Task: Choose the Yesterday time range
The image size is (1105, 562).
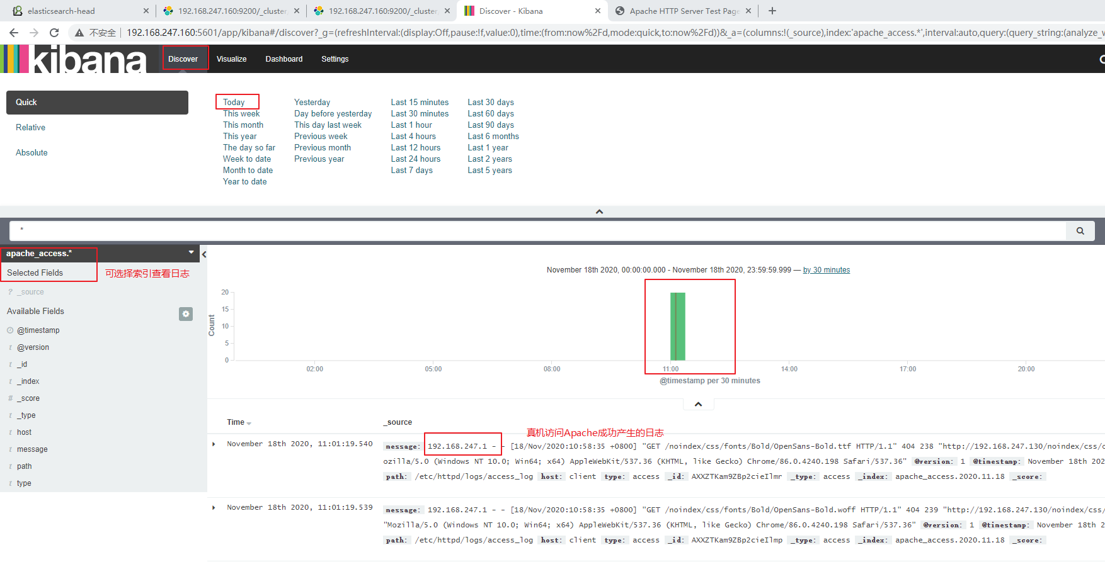Action: click(312, 103)
